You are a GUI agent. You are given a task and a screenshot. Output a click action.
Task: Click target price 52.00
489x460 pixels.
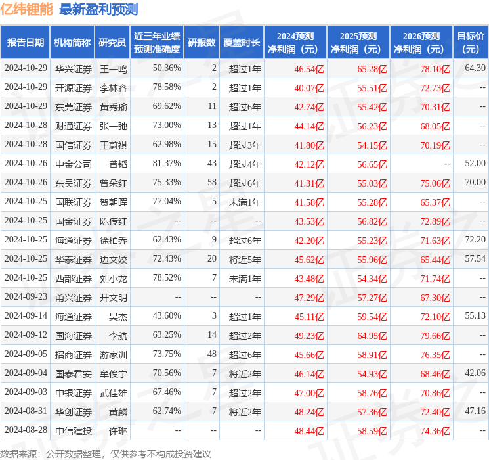coord(475,164)
